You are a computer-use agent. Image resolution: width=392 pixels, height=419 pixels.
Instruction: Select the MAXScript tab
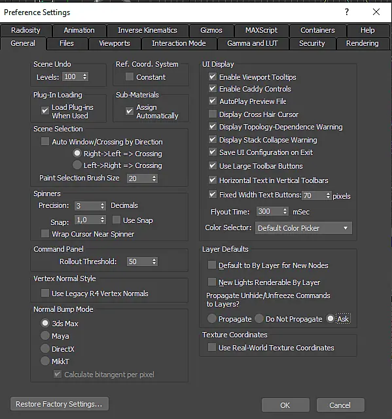point(261,30)
